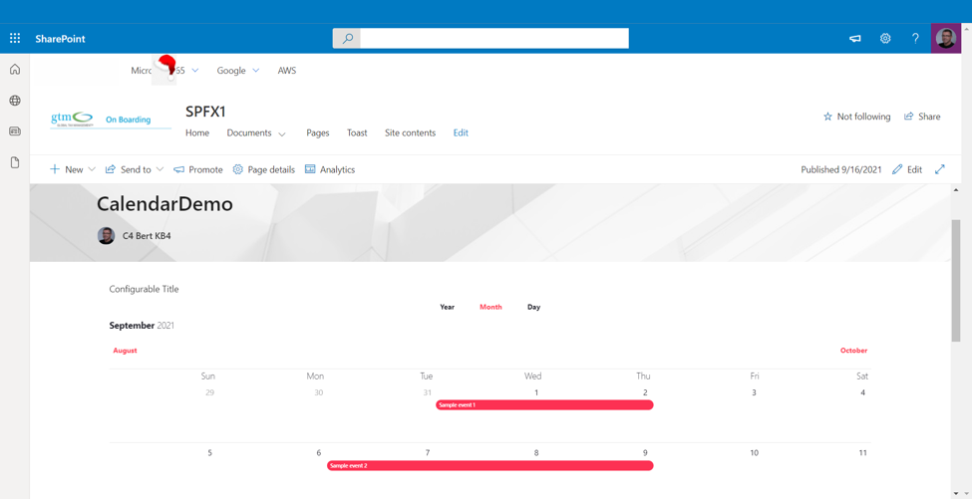
Task: Select the Month calendar view
Action: [x=490, y=307]
